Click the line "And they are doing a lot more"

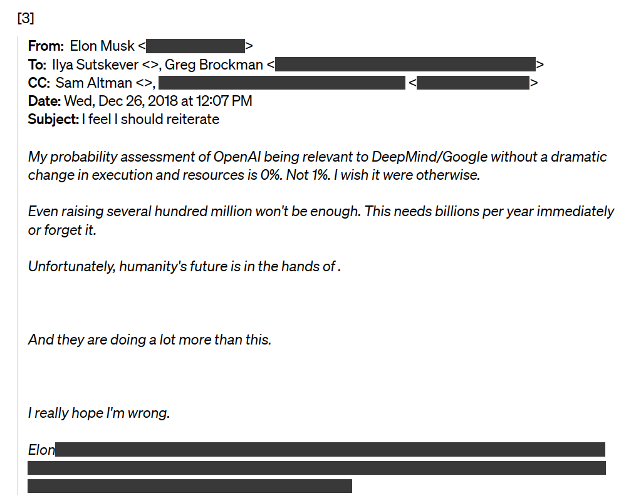[x=150, y=340]
